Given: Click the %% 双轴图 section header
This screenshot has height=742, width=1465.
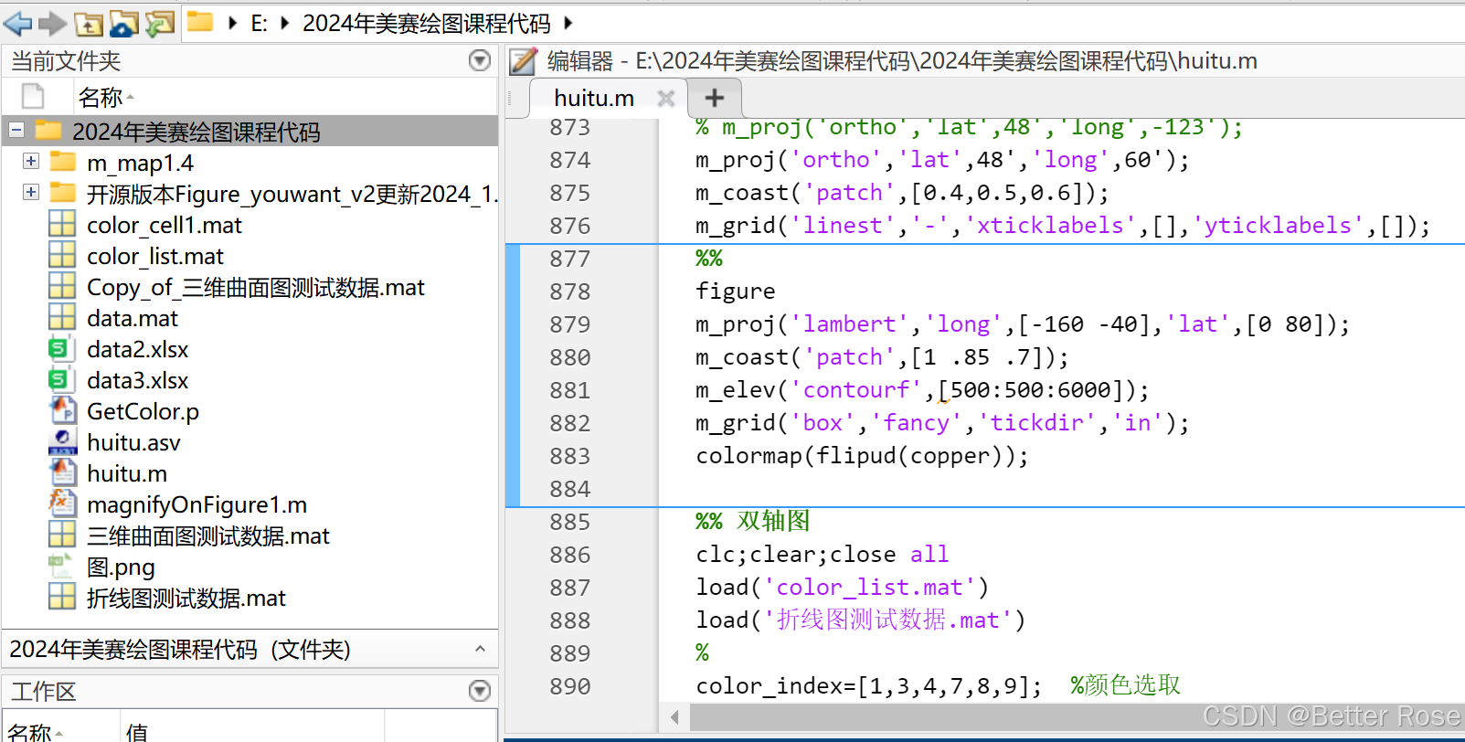Looking at the screenshot, I should tap(753, 521).
